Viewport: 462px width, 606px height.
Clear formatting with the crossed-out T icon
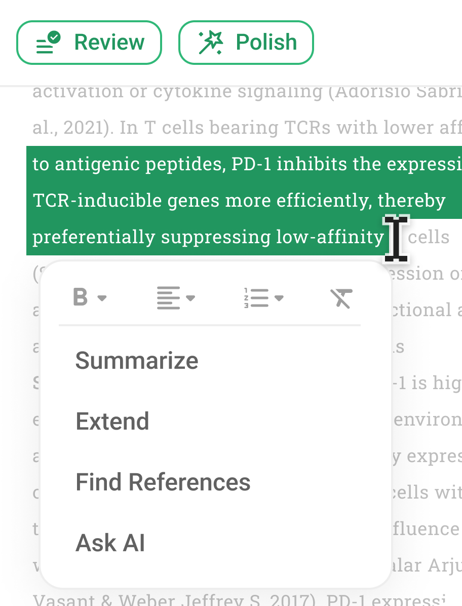pyautogui.click(x=341, y=298)
